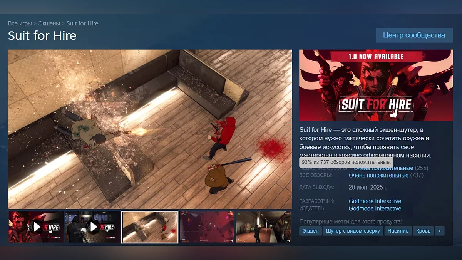The image size is (462, 260).
Task: Open publisher Godmode Interactive link
Action: coord(375,208)
